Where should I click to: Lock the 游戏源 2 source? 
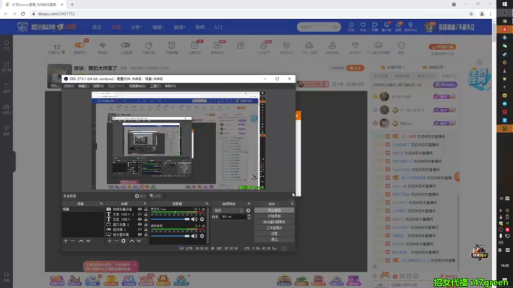point(146,230)
